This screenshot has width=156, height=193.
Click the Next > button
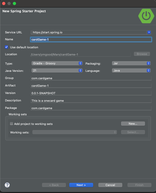[81, 185]
